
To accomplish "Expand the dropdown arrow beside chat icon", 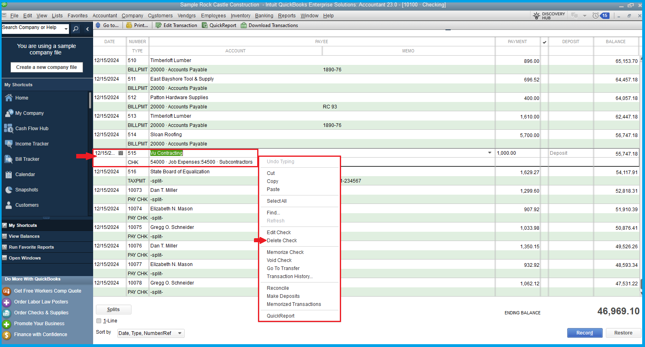I will point(585,16).
